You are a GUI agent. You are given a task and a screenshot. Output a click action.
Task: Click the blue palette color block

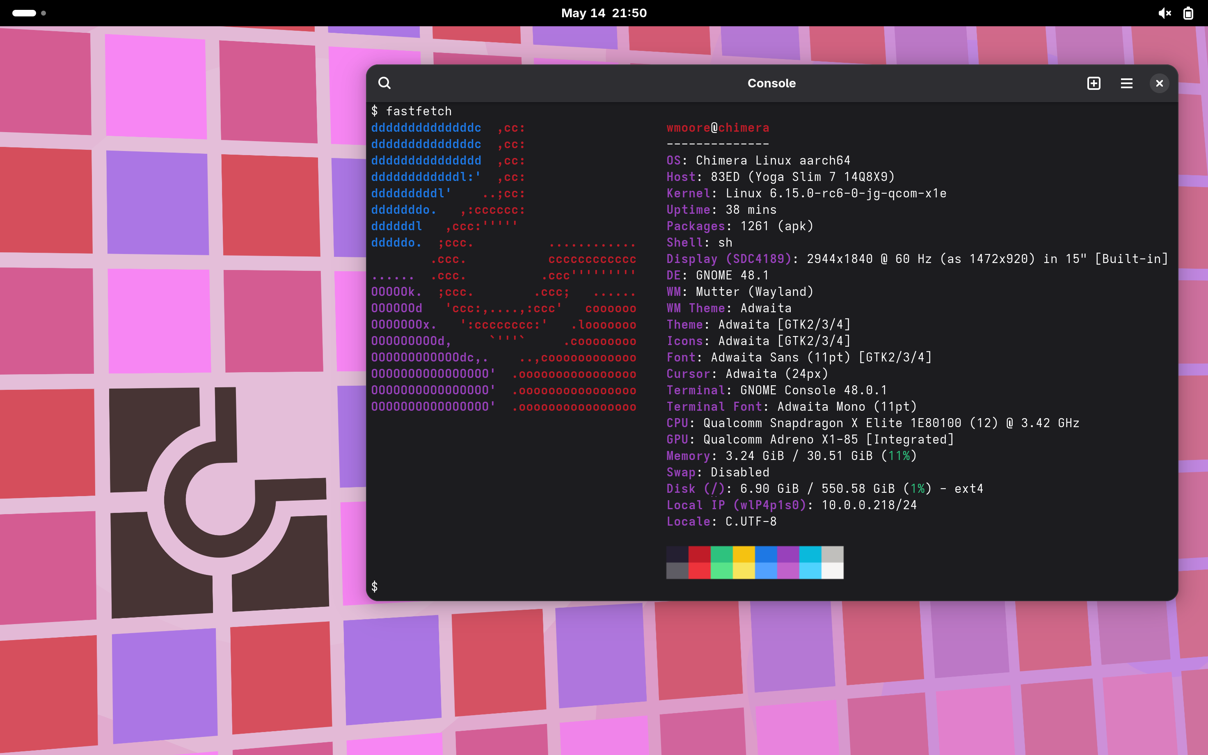pyautogui.click(x=766, y=554)
